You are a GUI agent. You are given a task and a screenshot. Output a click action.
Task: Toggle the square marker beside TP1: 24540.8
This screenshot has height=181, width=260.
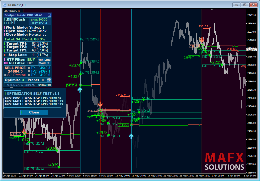pyautogui.click(x=29, y=68)
